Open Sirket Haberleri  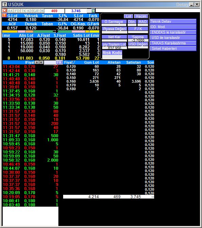point(173,48)
